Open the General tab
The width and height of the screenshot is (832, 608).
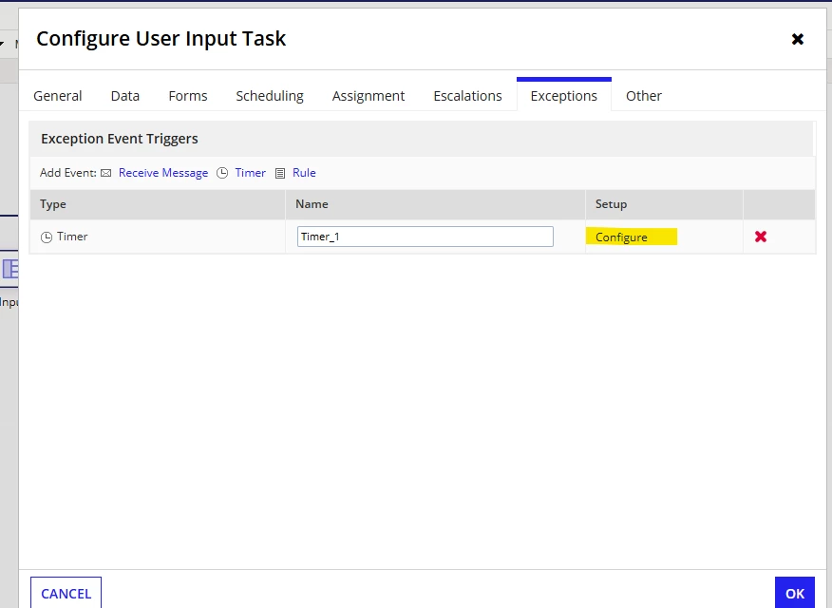[58, 96]
